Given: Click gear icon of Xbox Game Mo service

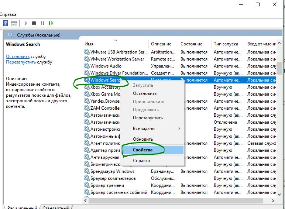Looking at the screenshot, I should tap(86, 94).
